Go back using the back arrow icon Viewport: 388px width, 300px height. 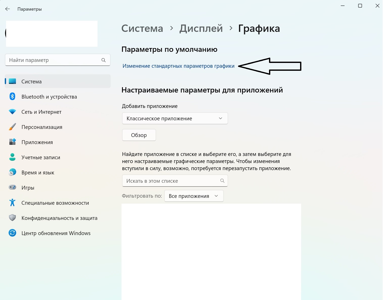point(8,9)
